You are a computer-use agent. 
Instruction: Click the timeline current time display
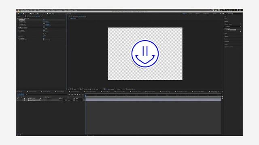click(21, 94)
